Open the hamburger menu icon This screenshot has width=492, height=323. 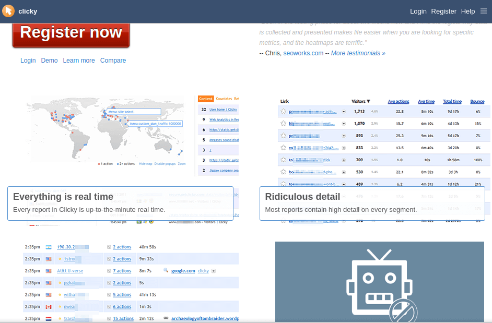[x=484, y=11]
